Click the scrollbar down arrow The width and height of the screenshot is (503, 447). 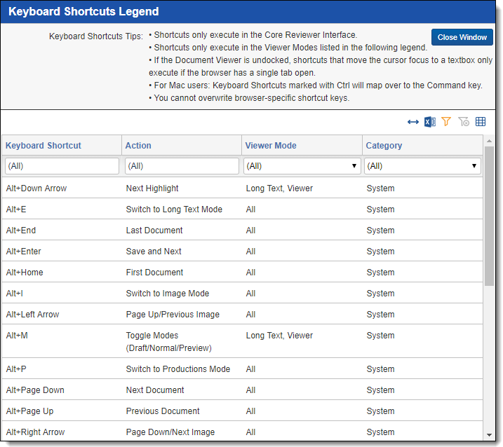click(x=489, y=435)
